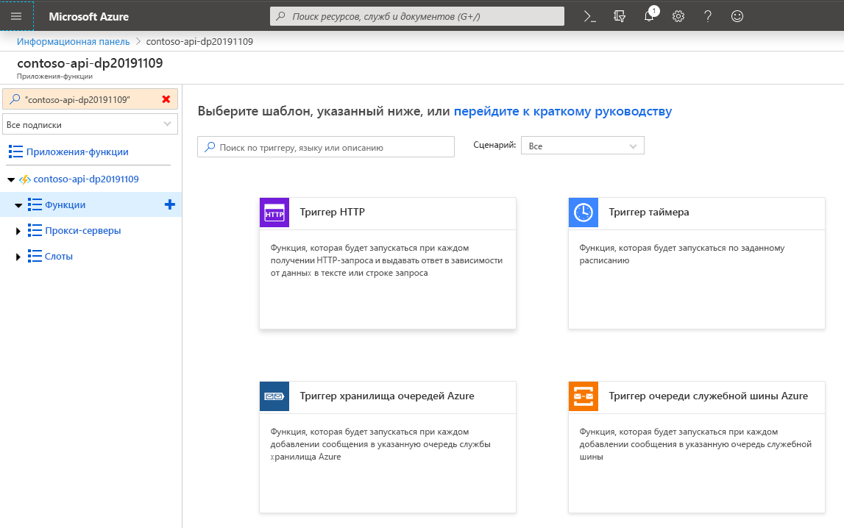Open the Сценарий dropdown showing Все
This screenshot has width=844, height=528.
(x=582, y=146)
